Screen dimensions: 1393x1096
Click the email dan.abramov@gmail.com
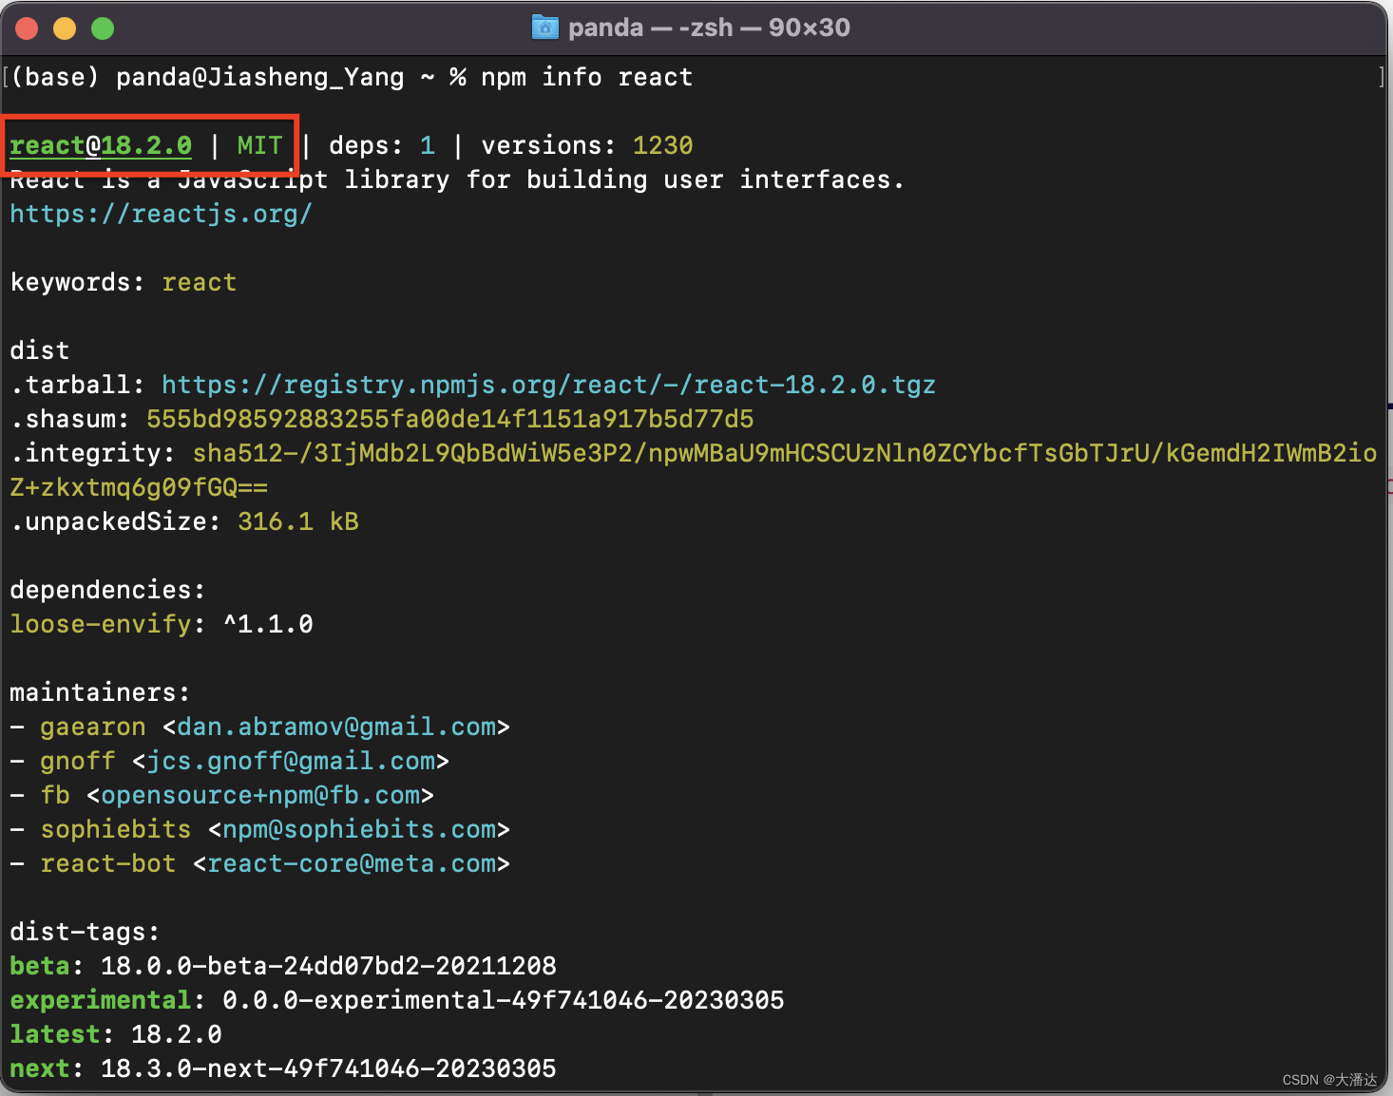point(336,727)
